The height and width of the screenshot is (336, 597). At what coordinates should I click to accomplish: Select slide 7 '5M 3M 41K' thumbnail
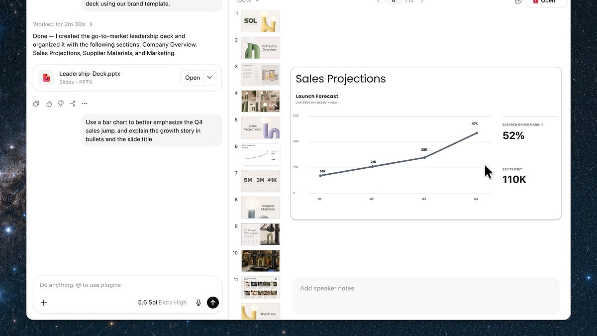click(260, 181)
